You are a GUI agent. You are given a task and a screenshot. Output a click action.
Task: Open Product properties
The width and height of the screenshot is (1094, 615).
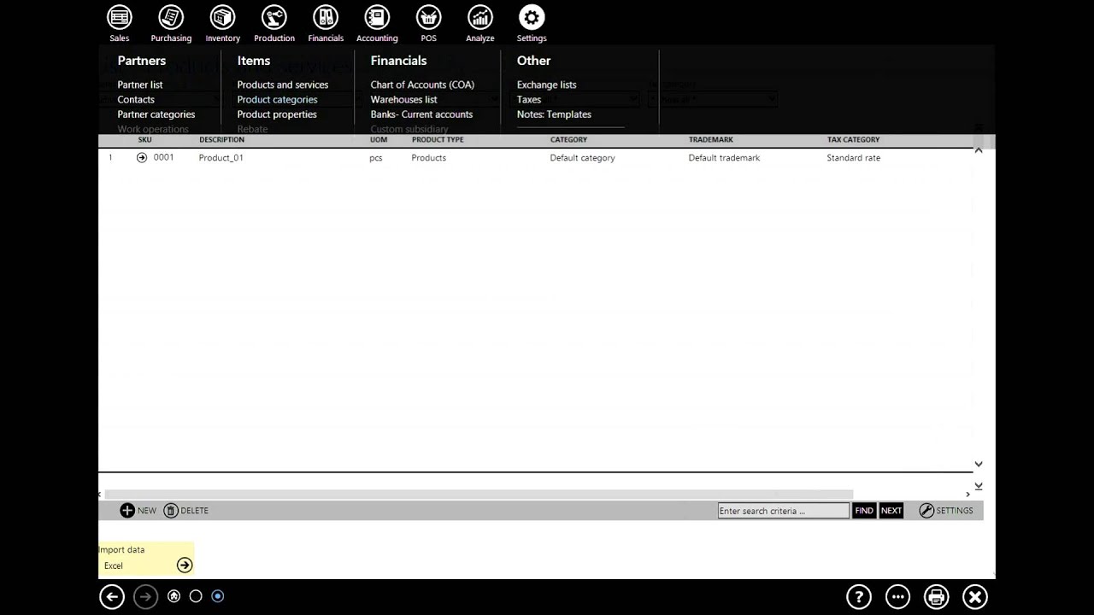pyautogui.click(x=277, y=114)
